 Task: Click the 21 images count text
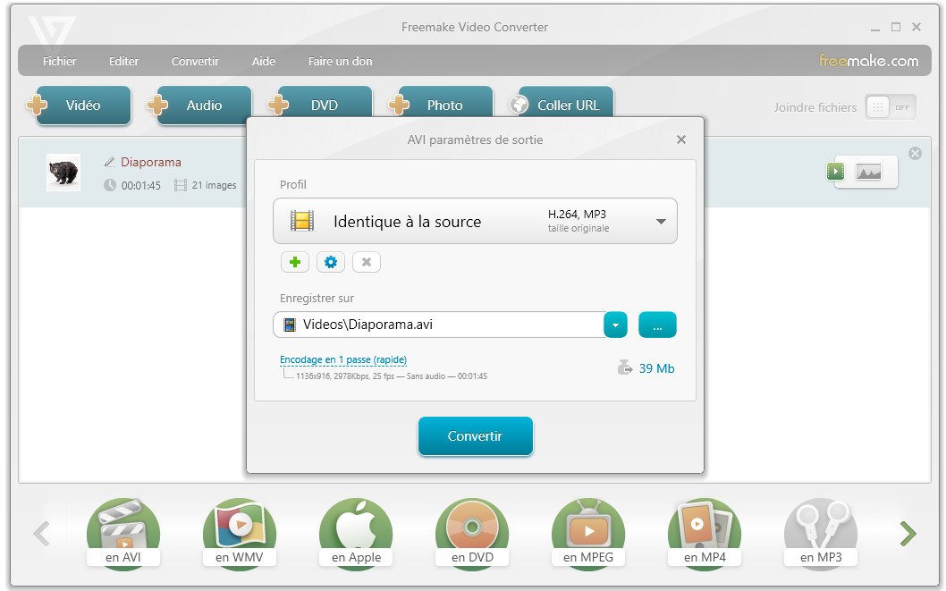coord(215,185)
